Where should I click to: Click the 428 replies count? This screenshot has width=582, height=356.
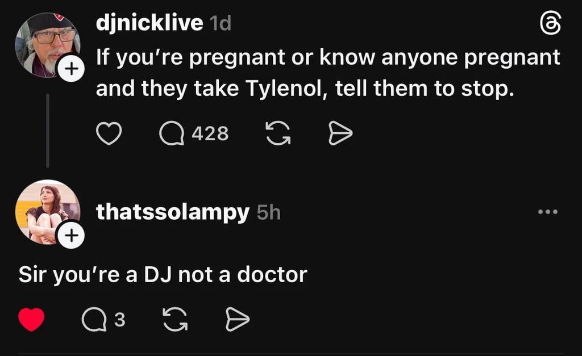point(210,134)
